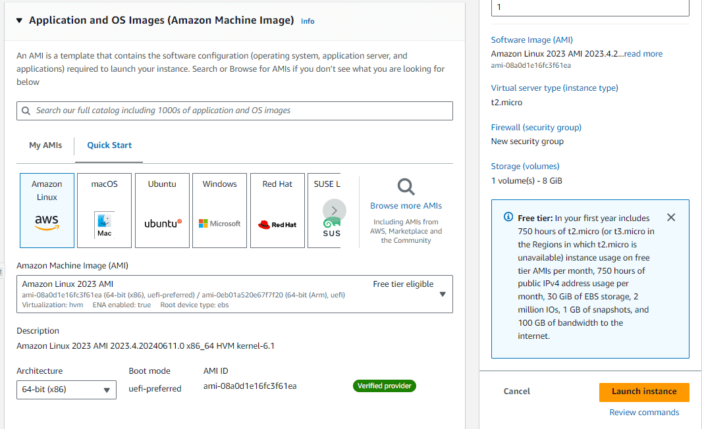Screen dimensions: 702x429
Task: Open Virtual server type (instance type) link
Action: click(554, 88)
